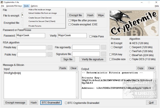The image size is (160, 108).
Task: Click the Cryptermite beetle logo image
Action: click(x=134, y=23)
